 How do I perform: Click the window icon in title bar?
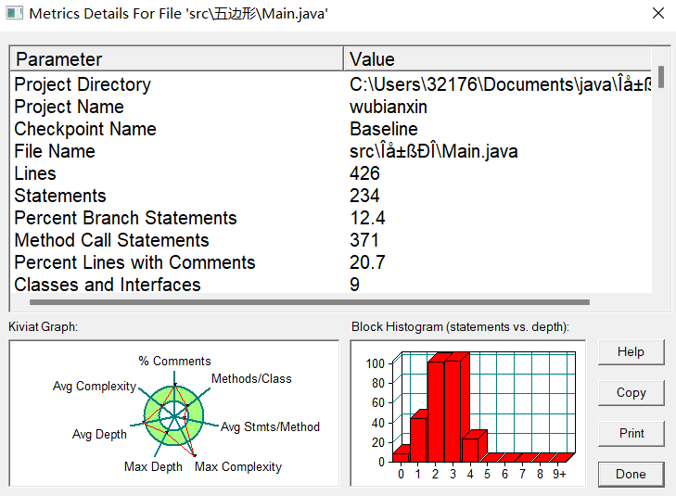14,13
